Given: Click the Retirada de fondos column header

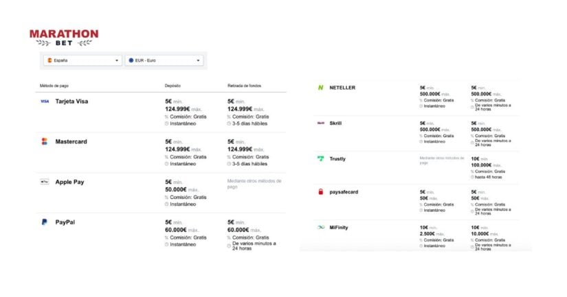Looking at the screenshot, I should [x=244, y=86].
